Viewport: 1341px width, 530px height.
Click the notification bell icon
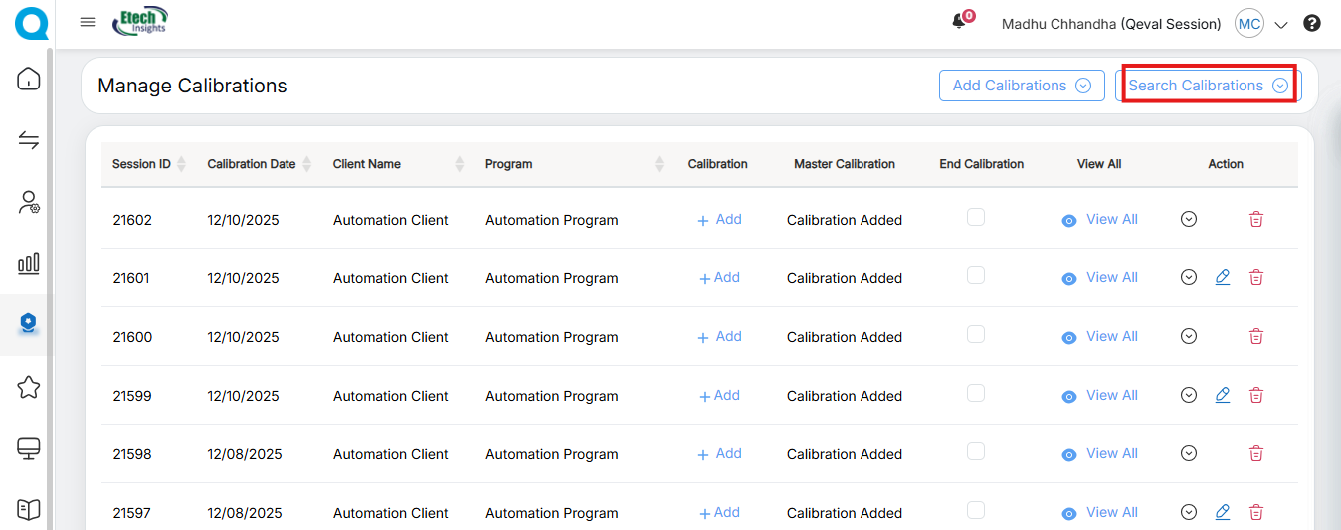(x=960, y=22)
